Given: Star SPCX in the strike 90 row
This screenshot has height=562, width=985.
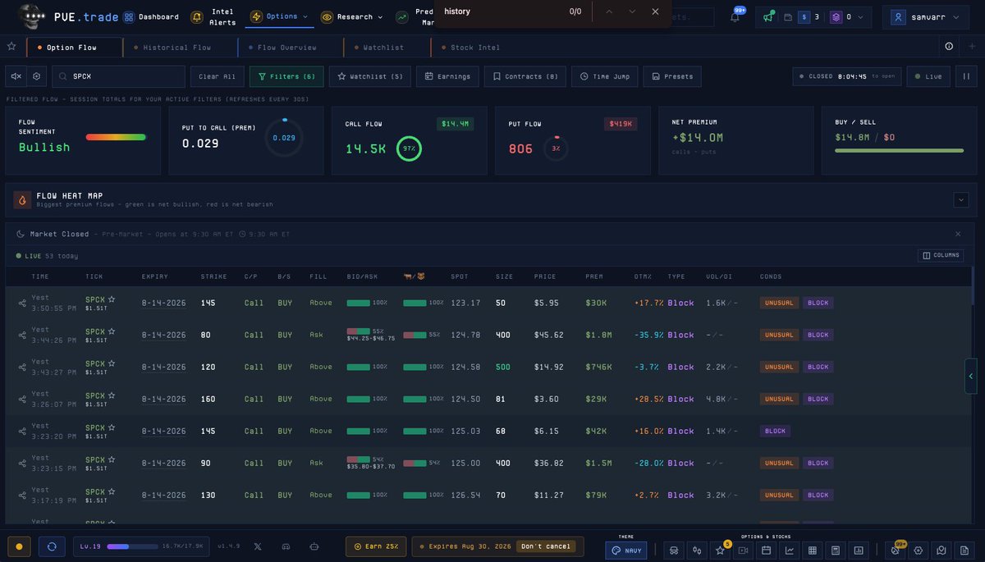Looking at the screenshot, I should tap(112, 459).
